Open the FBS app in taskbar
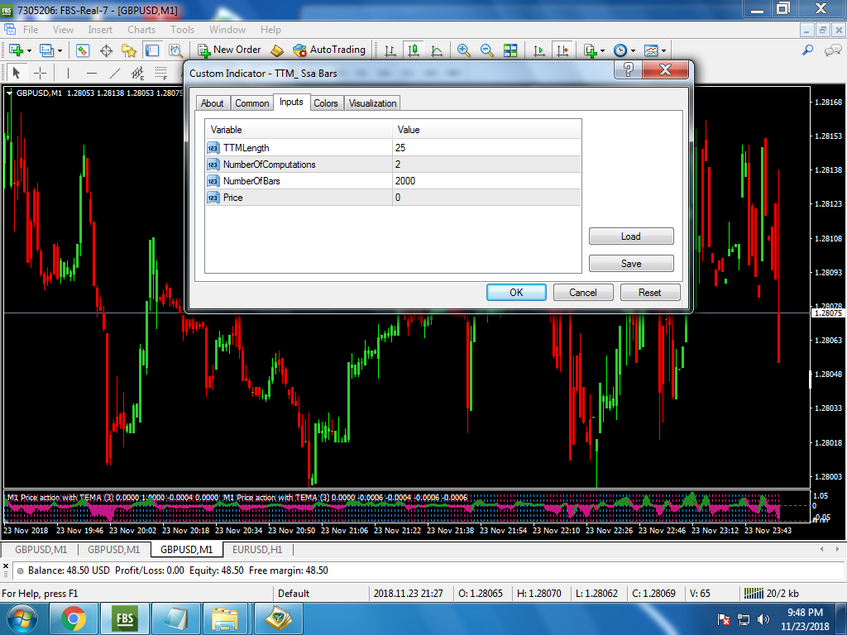This screenshot has width=847, height=635. click(x=125, y=618)
